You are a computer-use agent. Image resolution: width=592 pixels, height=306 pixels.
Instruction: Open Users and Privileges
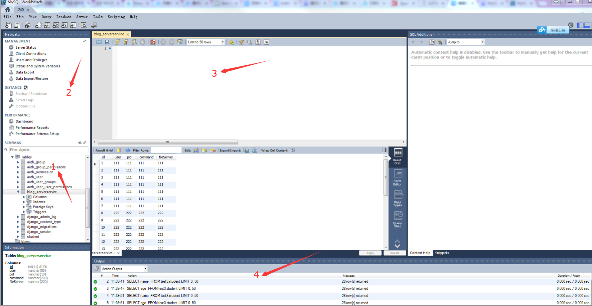pyautogui.click(x=31, y=60)
